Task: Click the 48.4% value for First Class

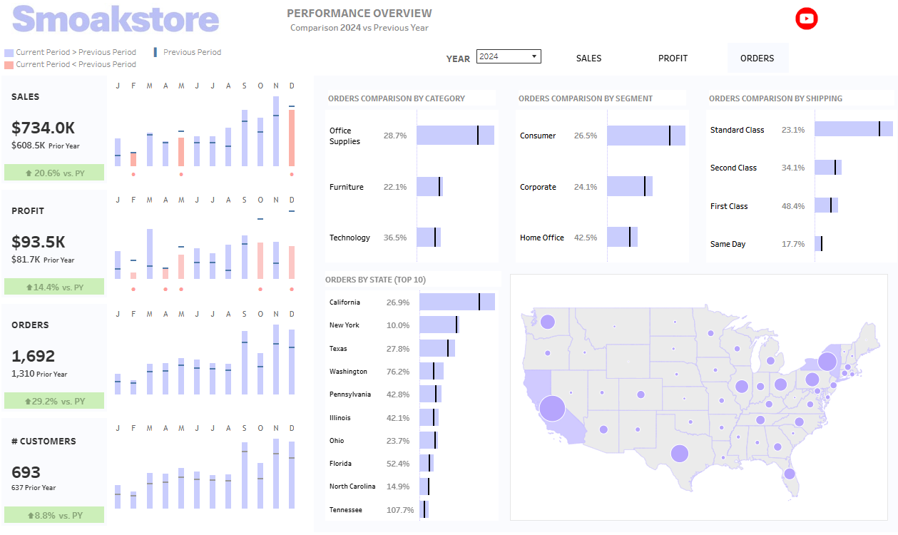Action: (x=793, y=206)
